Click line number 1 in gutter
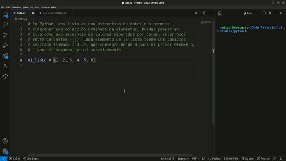Image resolution: width=286 pixels, height=161 pixels. [x=21, y=24]
